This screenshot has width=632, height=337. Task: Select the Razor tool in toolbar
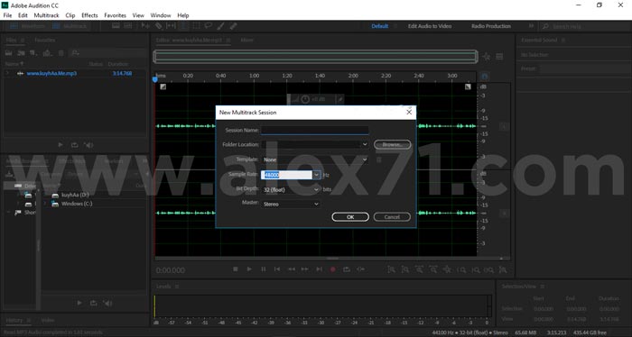pyautogui.click(x=158, y=26)
